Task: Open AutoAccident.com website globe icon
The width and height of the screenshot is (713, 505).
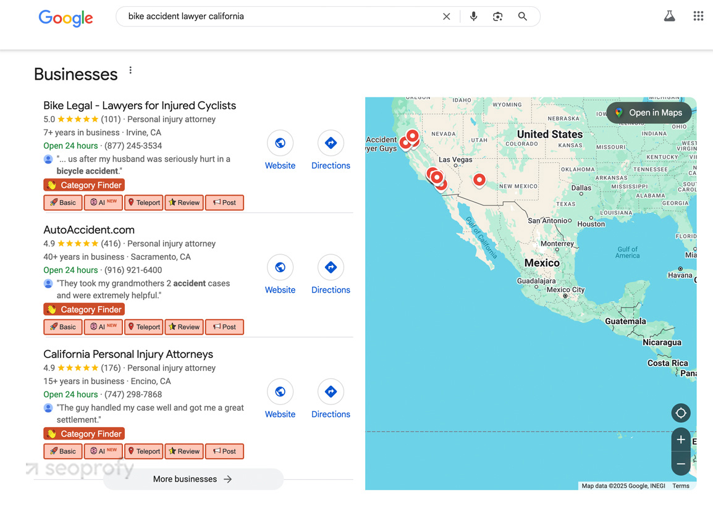Action: click(x=280, y=267)
